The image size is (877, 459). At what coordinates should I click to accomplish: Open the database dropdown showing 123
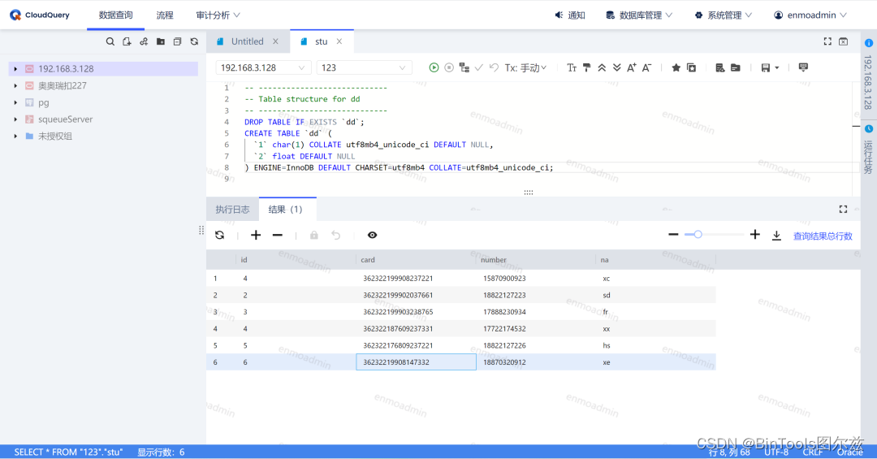364,67
